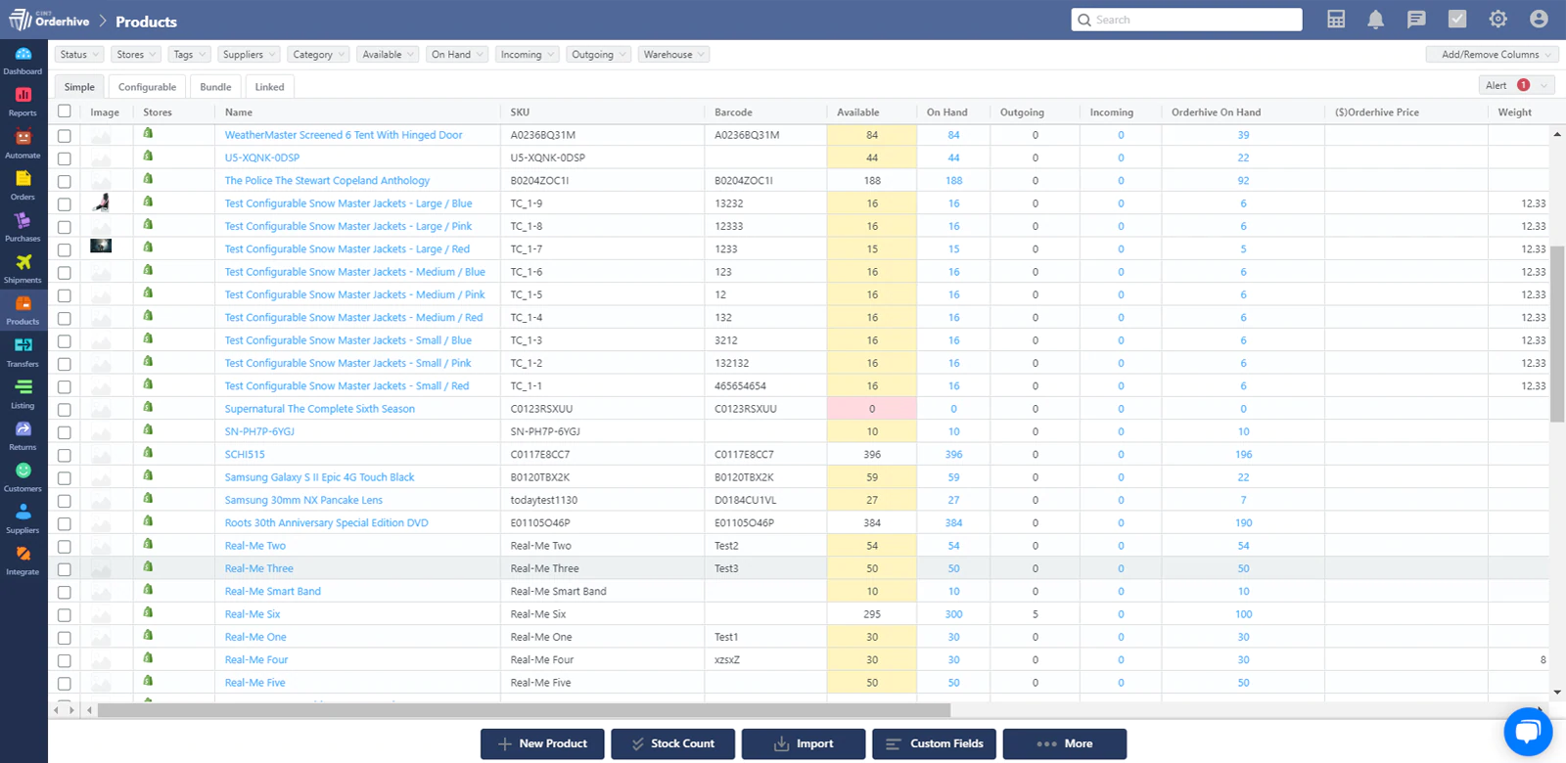Screen dimensions: 1566x763
Task: Open the Integrate section
Action: pyautogui.click(x=23, y=560)
